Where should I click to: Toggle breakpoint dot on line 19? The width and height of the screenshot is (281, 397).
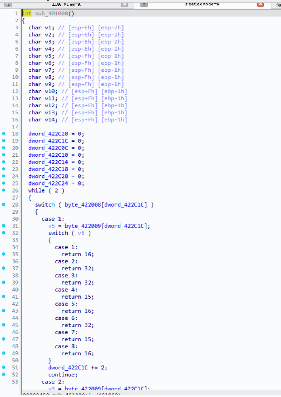coord(3,140)
